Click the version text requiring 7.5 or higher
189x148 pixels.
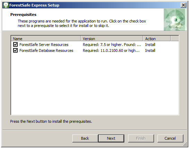[112, 45]
